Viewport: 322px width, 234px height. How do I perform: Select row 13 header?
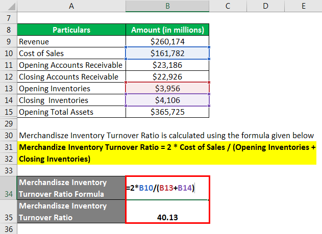[8, 88]
